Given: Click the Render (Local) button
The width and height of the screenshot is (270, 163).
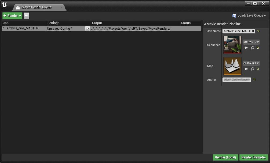Looking at the screenshot, I should click(x=225, y=157).
